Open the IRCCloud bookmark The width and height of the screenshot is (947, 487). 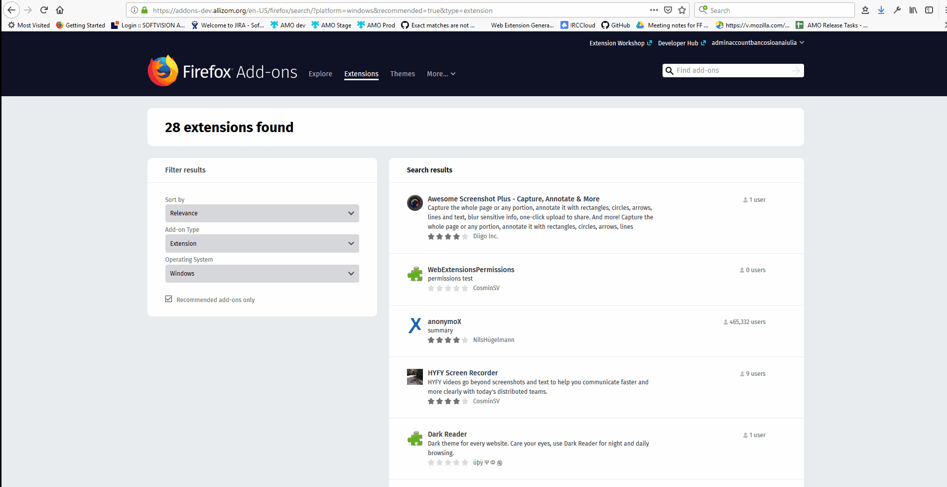(578, 25)
